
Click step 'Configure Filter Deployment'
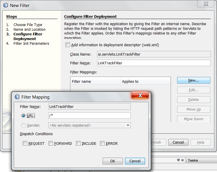(28, 37)
